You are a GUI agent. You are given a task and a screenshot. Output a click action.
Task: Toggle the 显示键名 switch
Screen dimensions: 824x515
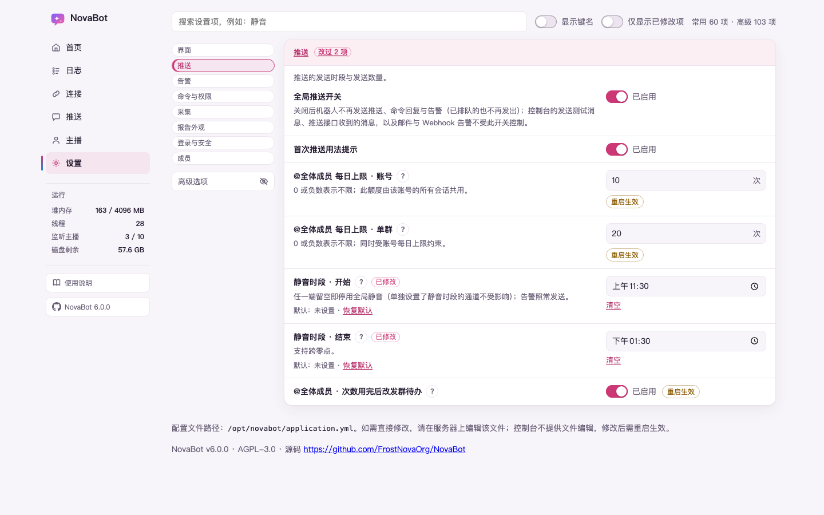pyautogui.click(x=546, y=22)
